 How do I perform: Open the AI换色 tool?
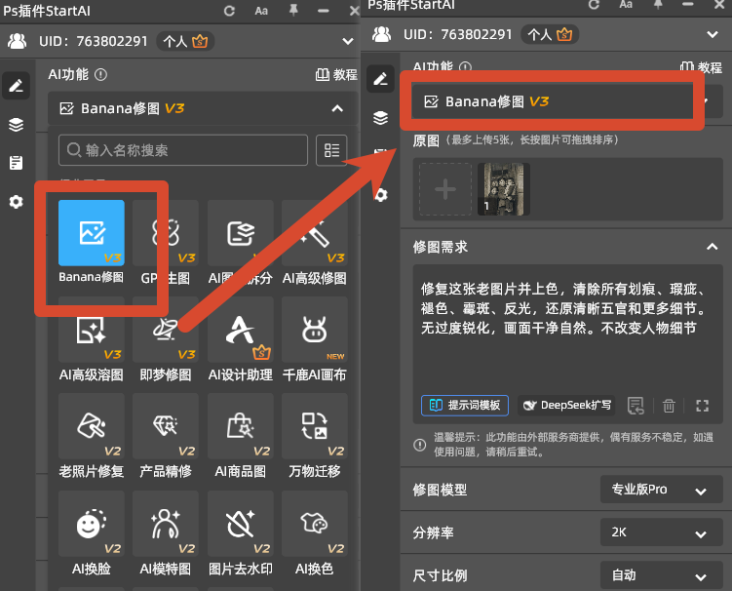pyautogui.click(x=315, y=524)
